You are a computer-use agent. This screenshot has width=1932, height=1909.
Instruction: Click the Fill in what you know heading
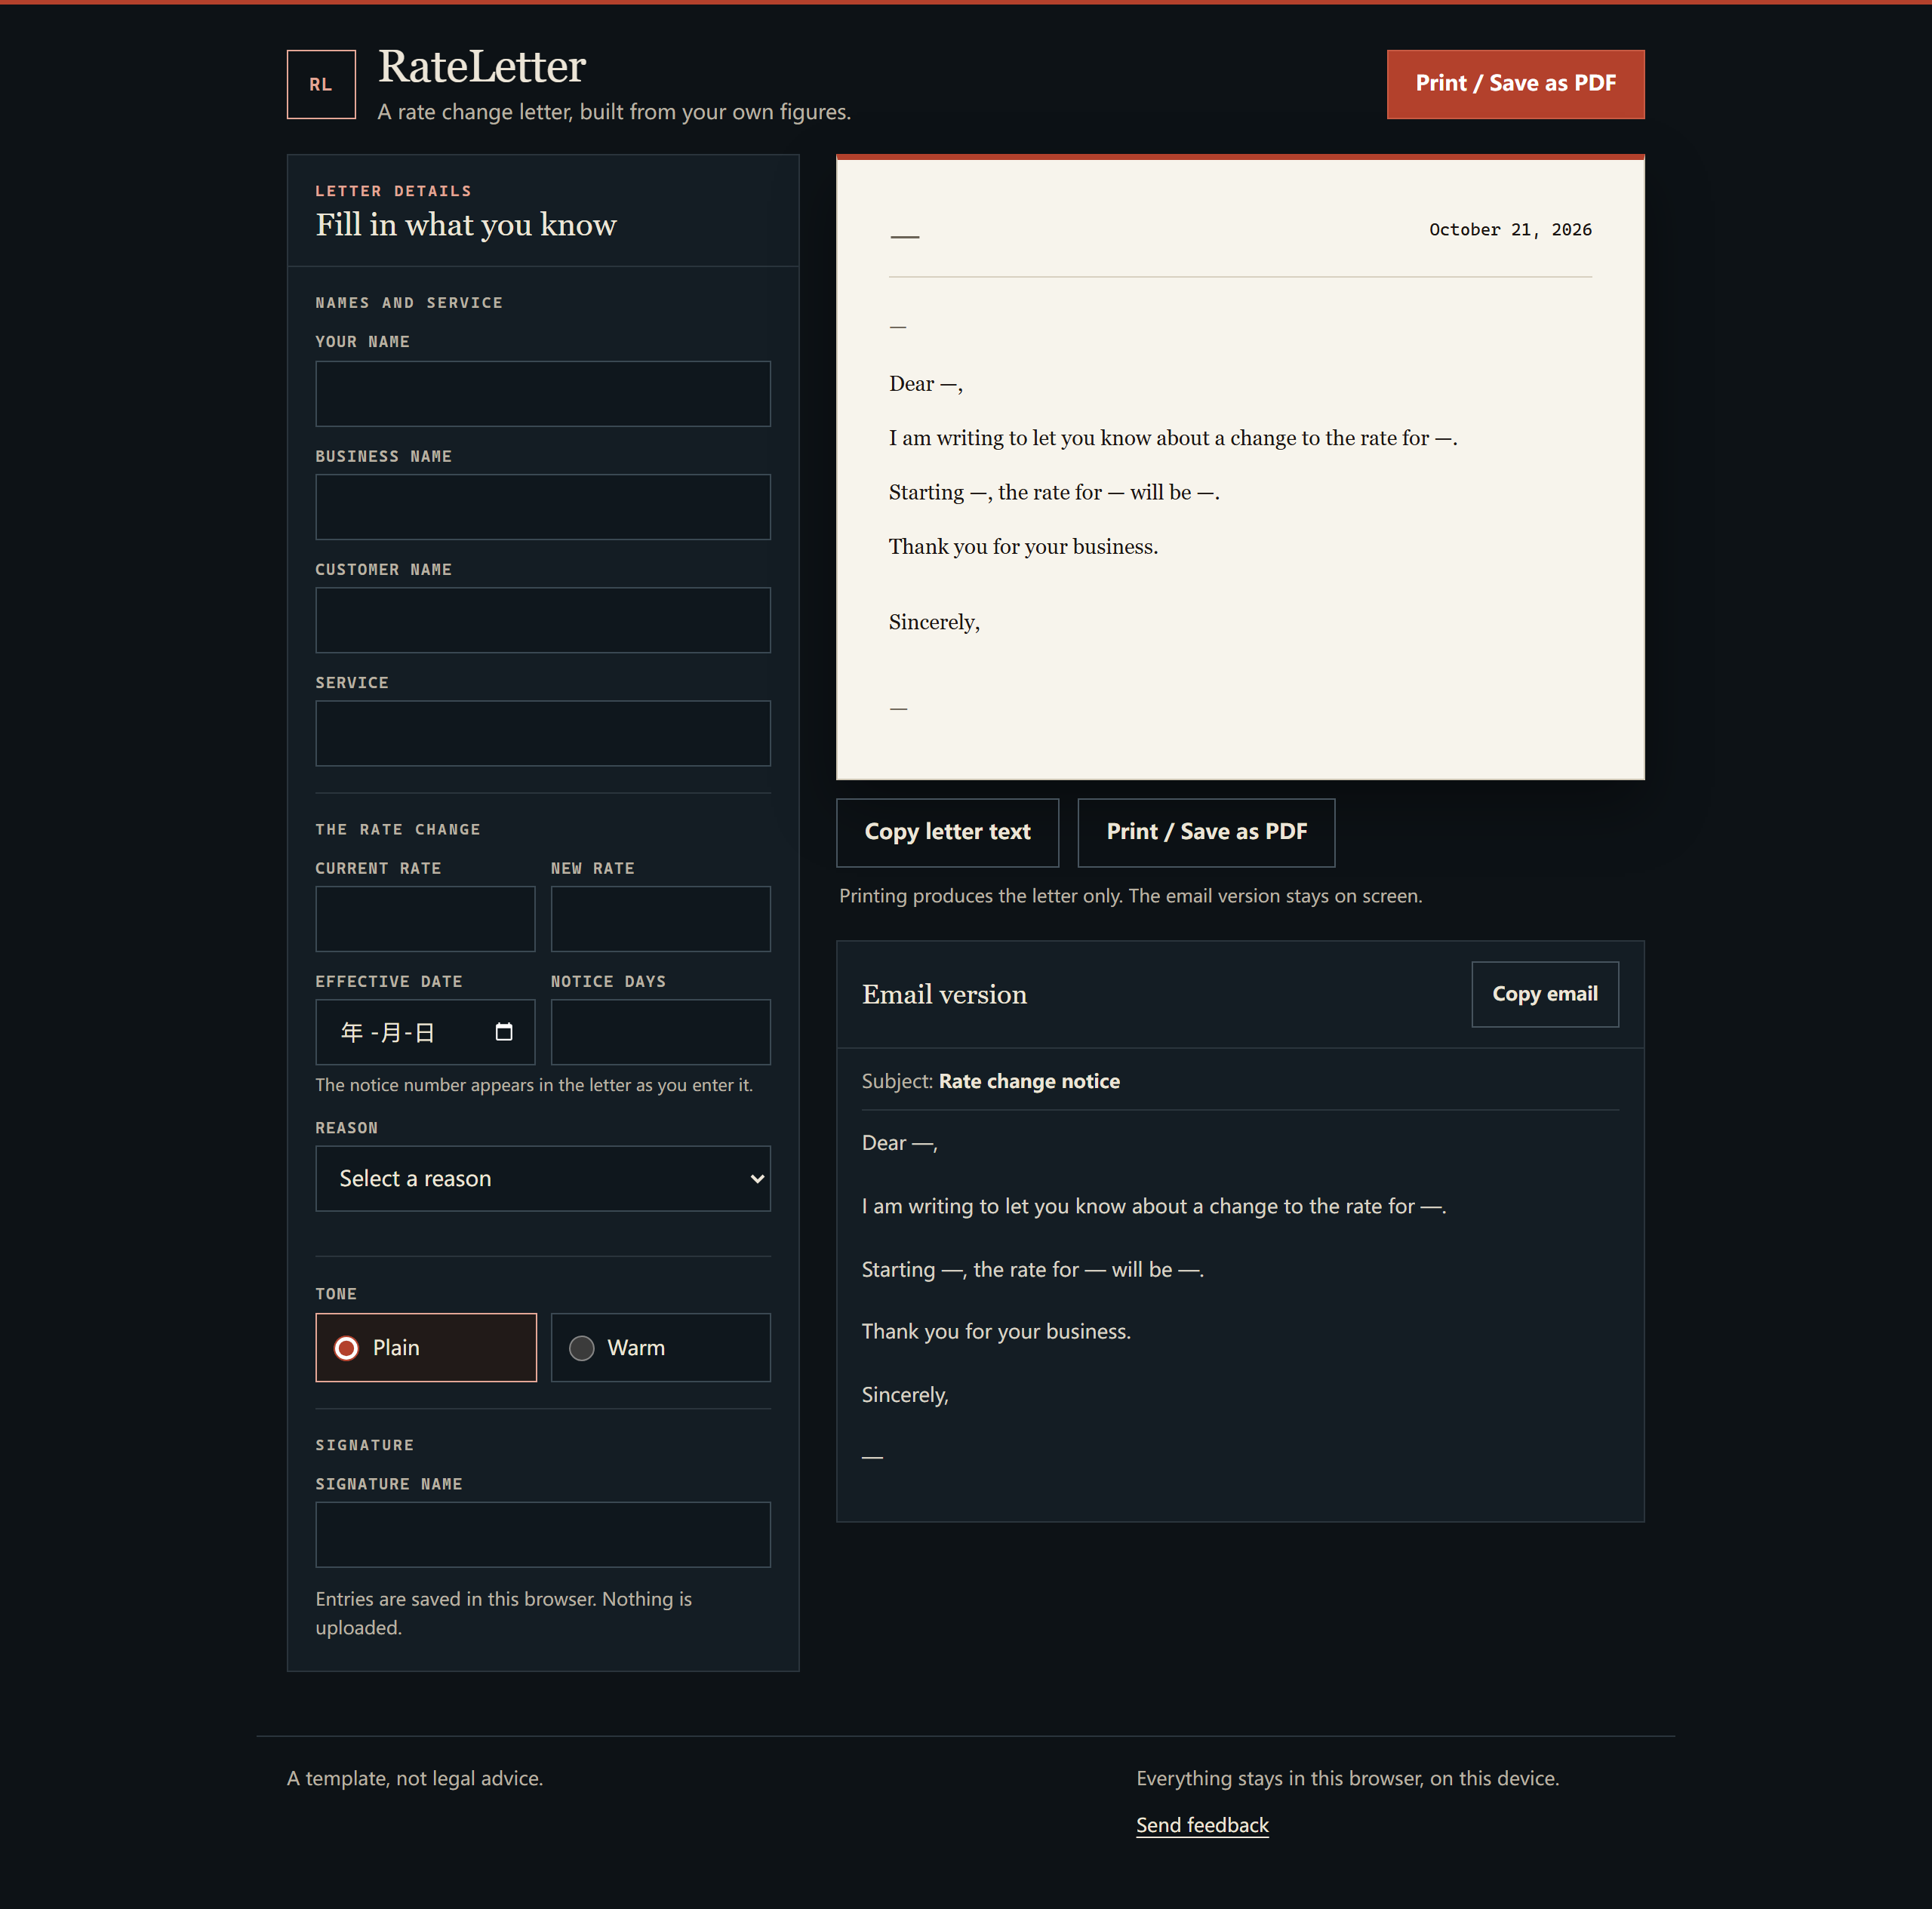pos(466,225)
